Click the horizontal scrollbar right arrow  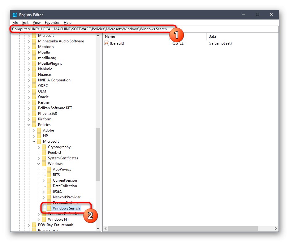[x=276, y=229]
